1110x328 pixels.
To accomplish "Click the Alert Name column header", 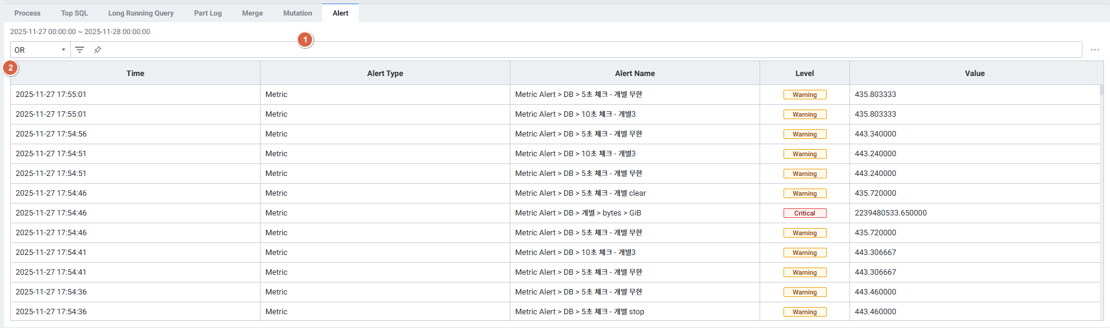I will click(634, 73).
